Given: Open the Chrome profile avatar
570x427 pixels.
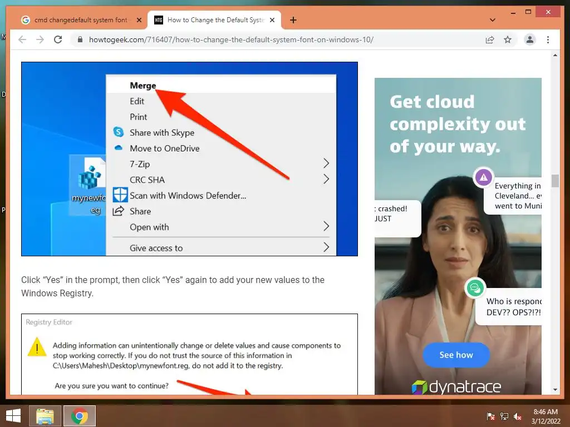Looking at the screenshot, I should coord(530,39).
